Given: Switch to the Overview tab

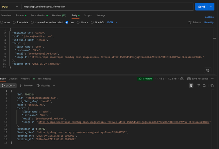Looking at the screenshot, I should pos(6,15).
